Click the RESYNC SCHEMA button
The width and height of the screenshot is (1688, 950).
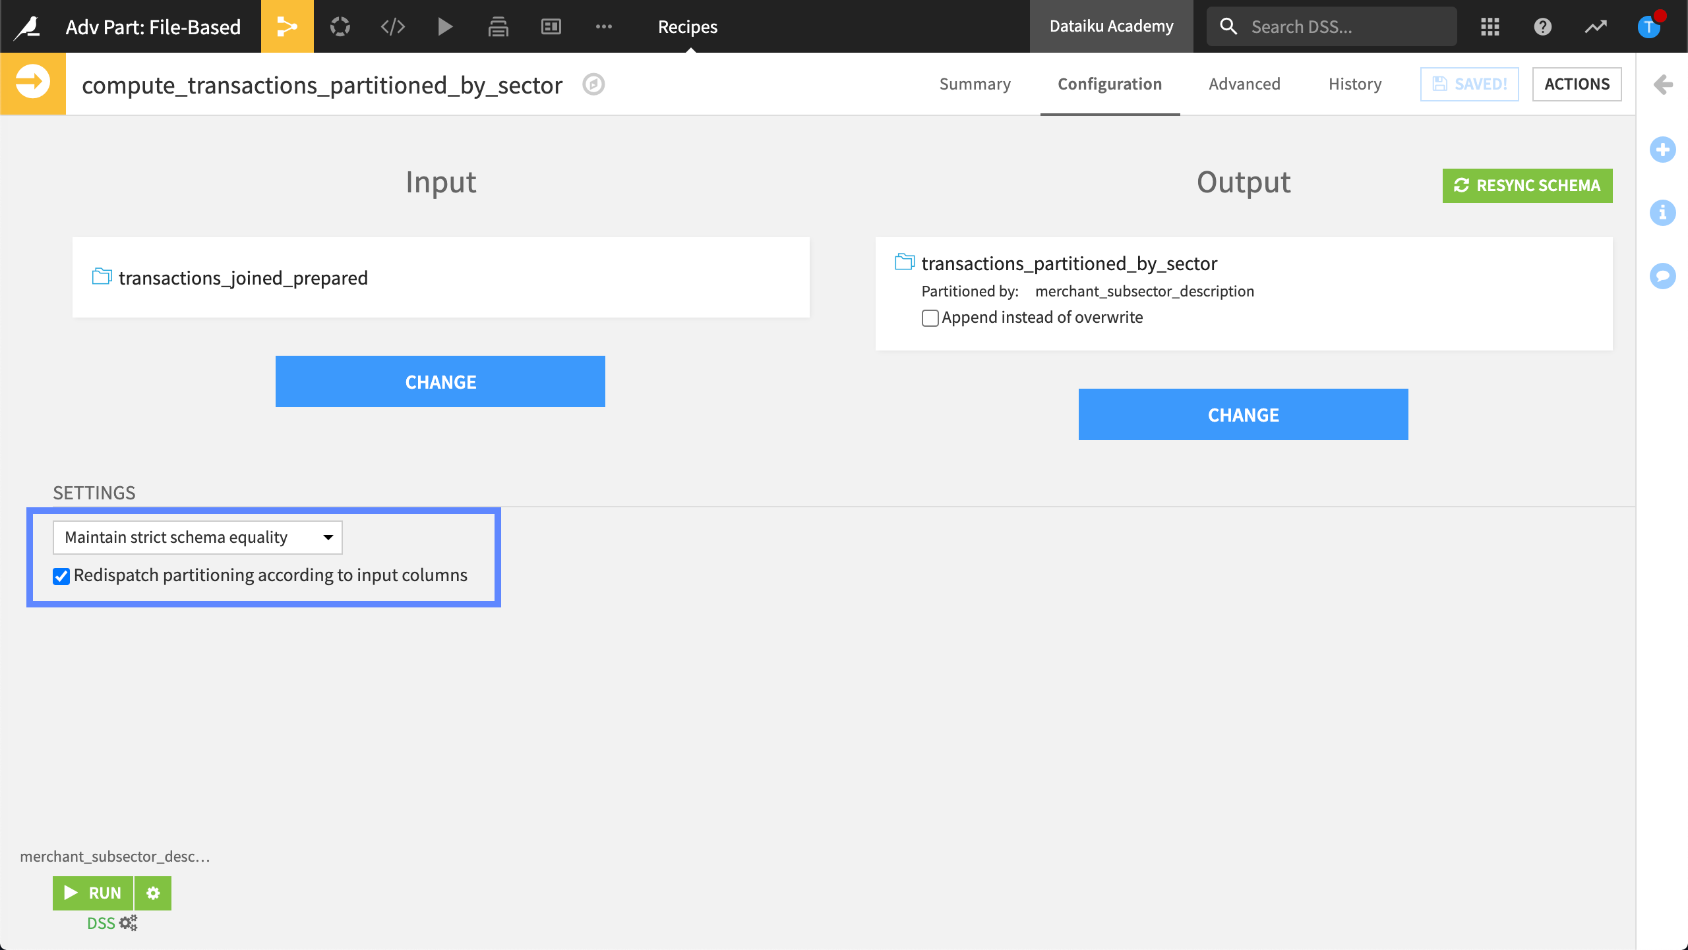[1527, 185]
